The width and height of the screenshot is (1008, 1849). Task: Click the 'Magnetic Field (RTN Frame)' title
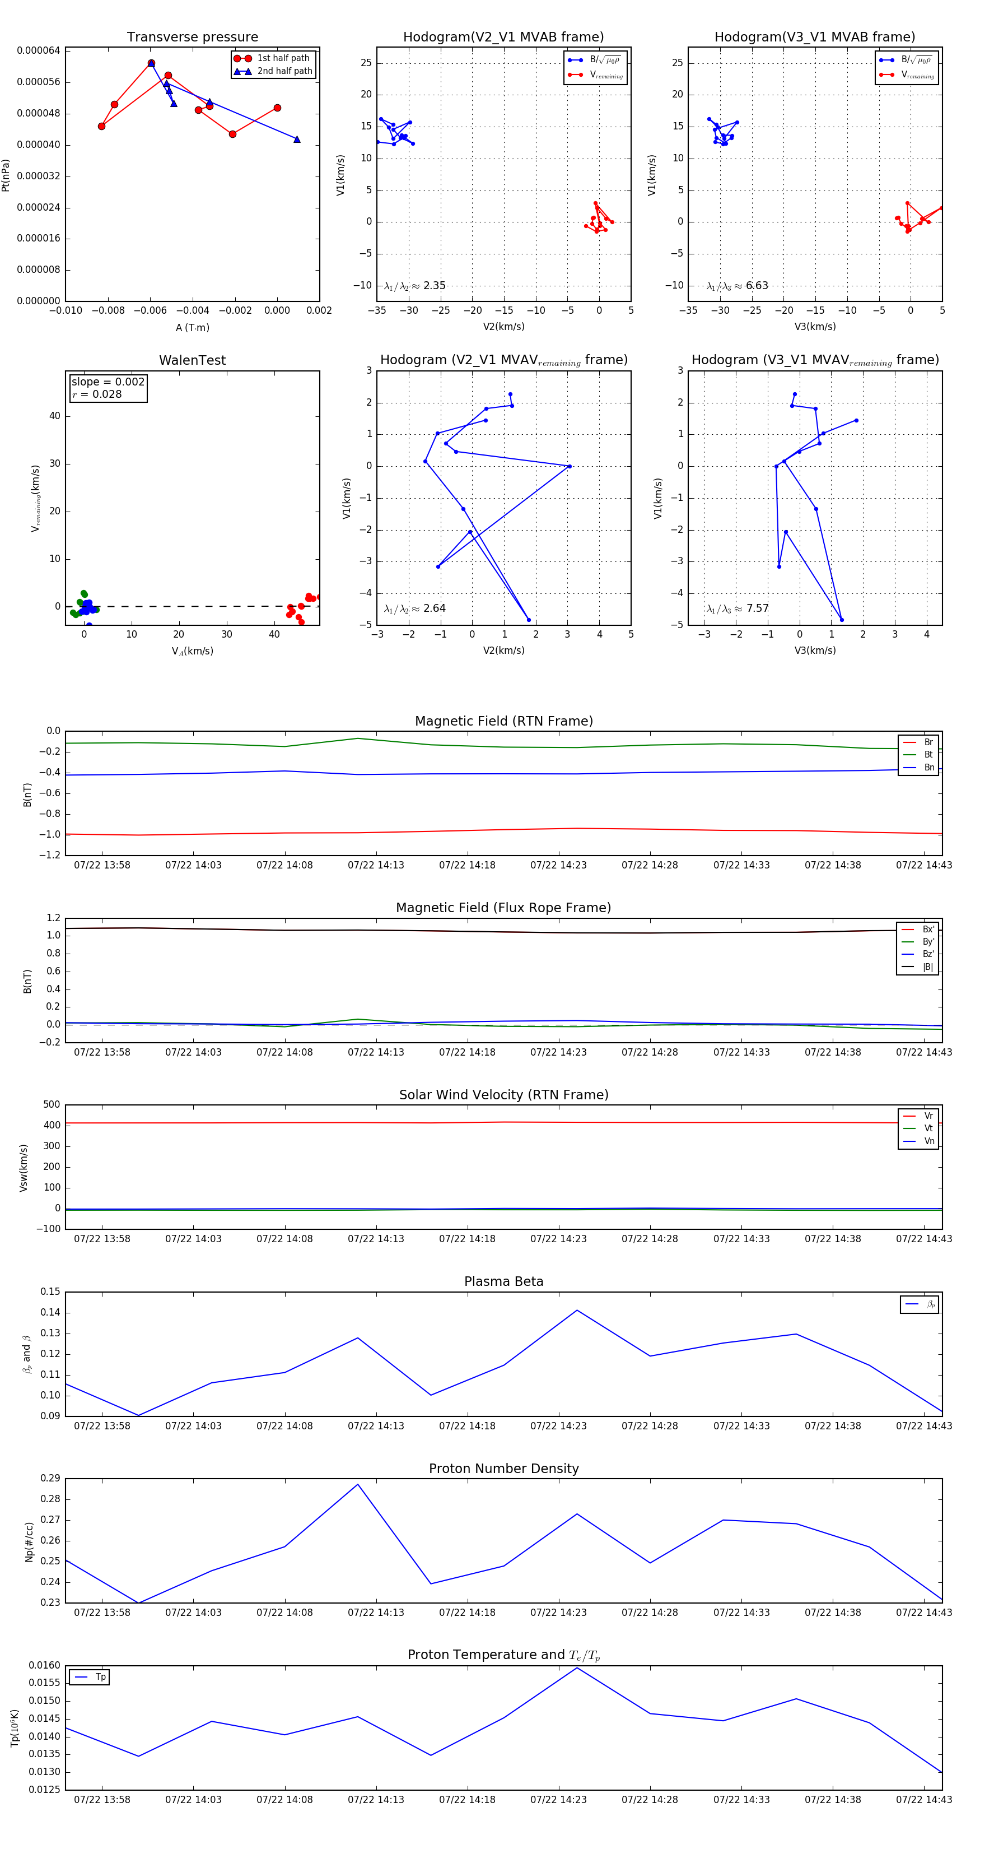503,721
